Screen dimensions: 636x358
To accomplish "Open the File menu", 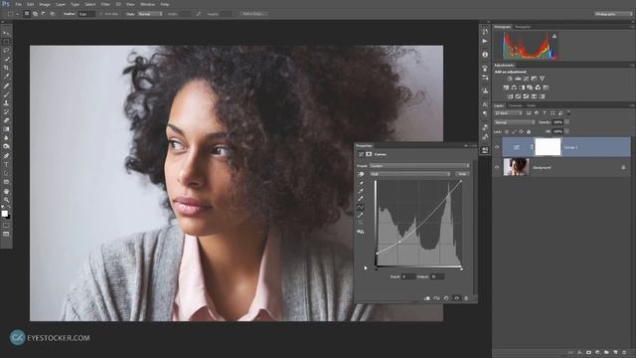I will [x=18, y=4].
